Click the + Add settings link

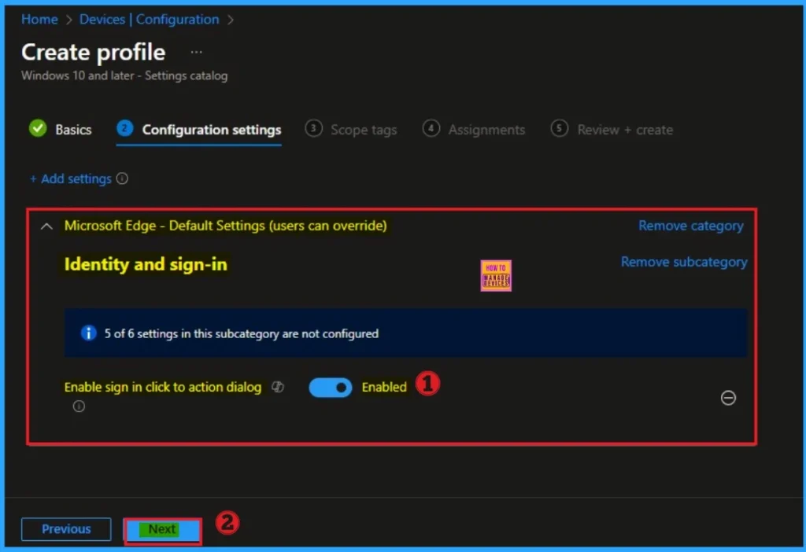point(70,178)
